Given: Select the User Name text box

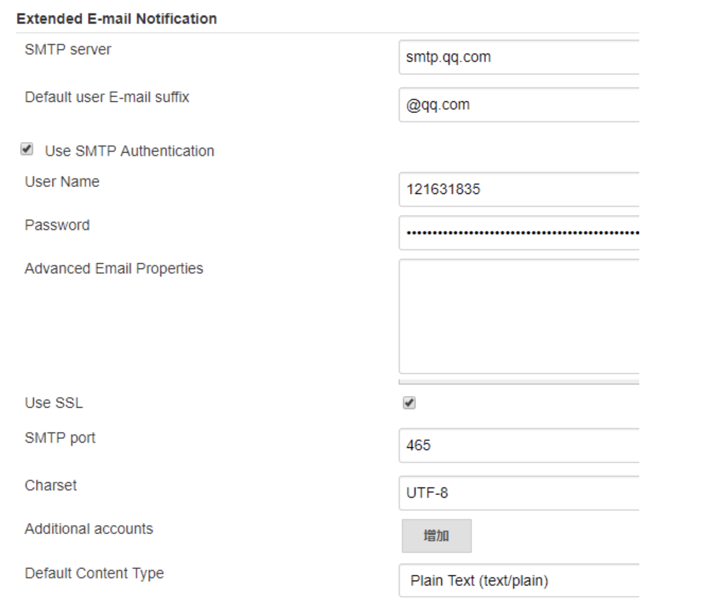Looking at the screenshot, I should [519, 189].
